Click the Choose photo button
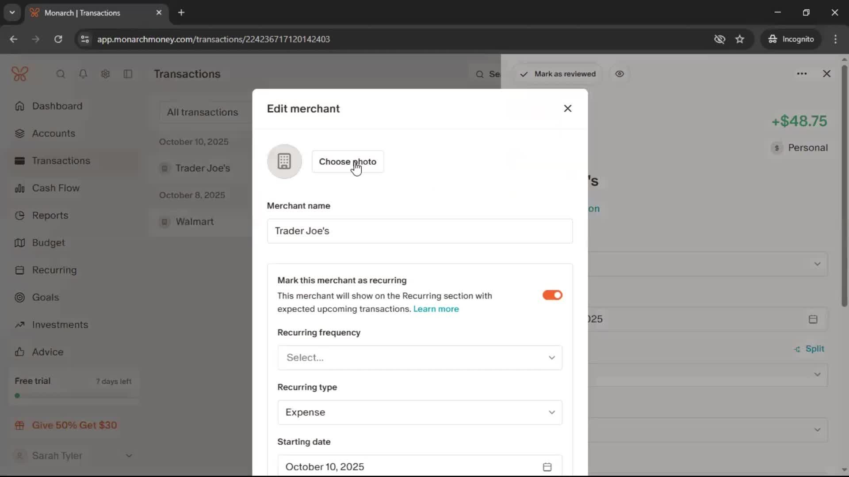This screenshot has height=477, width=849. (348, 162)
